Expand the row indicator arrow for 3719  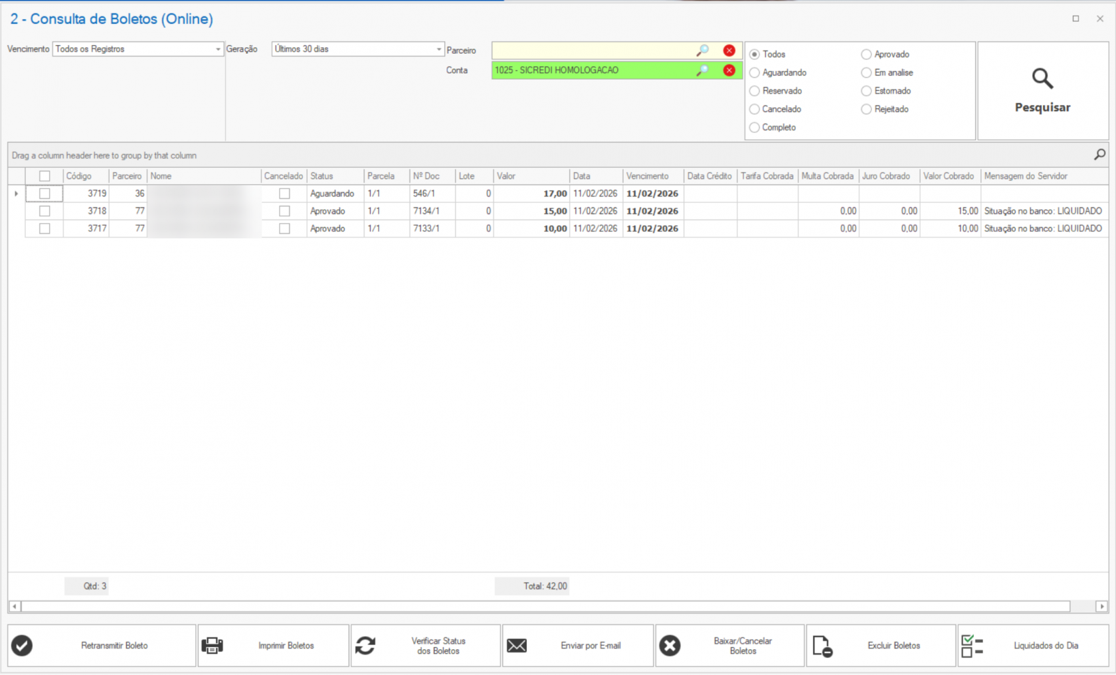(16, 194)
